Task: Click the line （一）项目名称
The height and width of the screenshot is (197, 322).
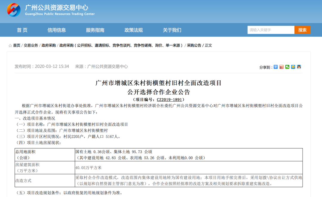Action: click(x=71, y=124)
